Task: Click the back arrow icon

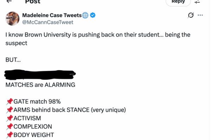Action: (x=9, y=1)
